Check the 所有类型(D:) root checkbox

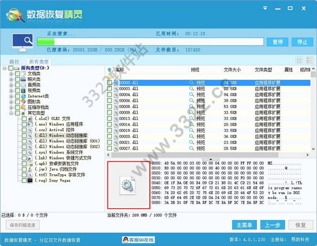(11, 68)
